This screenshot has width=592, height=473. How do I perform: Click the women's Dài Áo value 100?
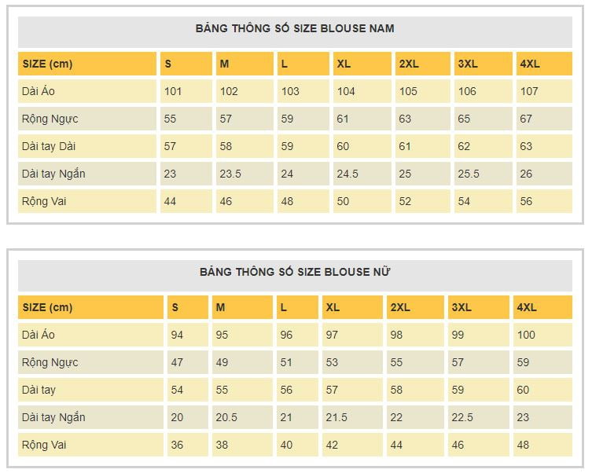pyautogui.click(x=526, y=335)
